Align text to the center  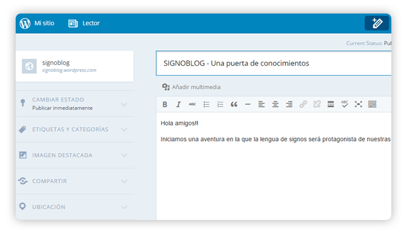click(275, 104)
